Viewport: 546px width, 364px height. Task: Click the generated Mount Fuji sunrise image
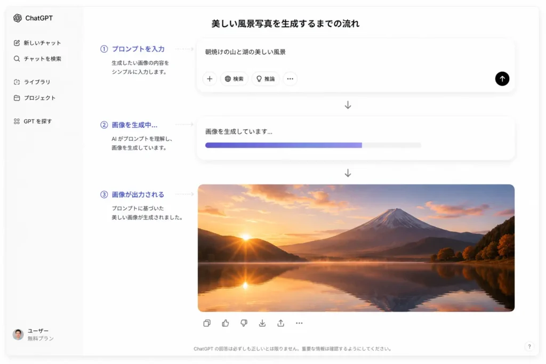coord(356,248)
